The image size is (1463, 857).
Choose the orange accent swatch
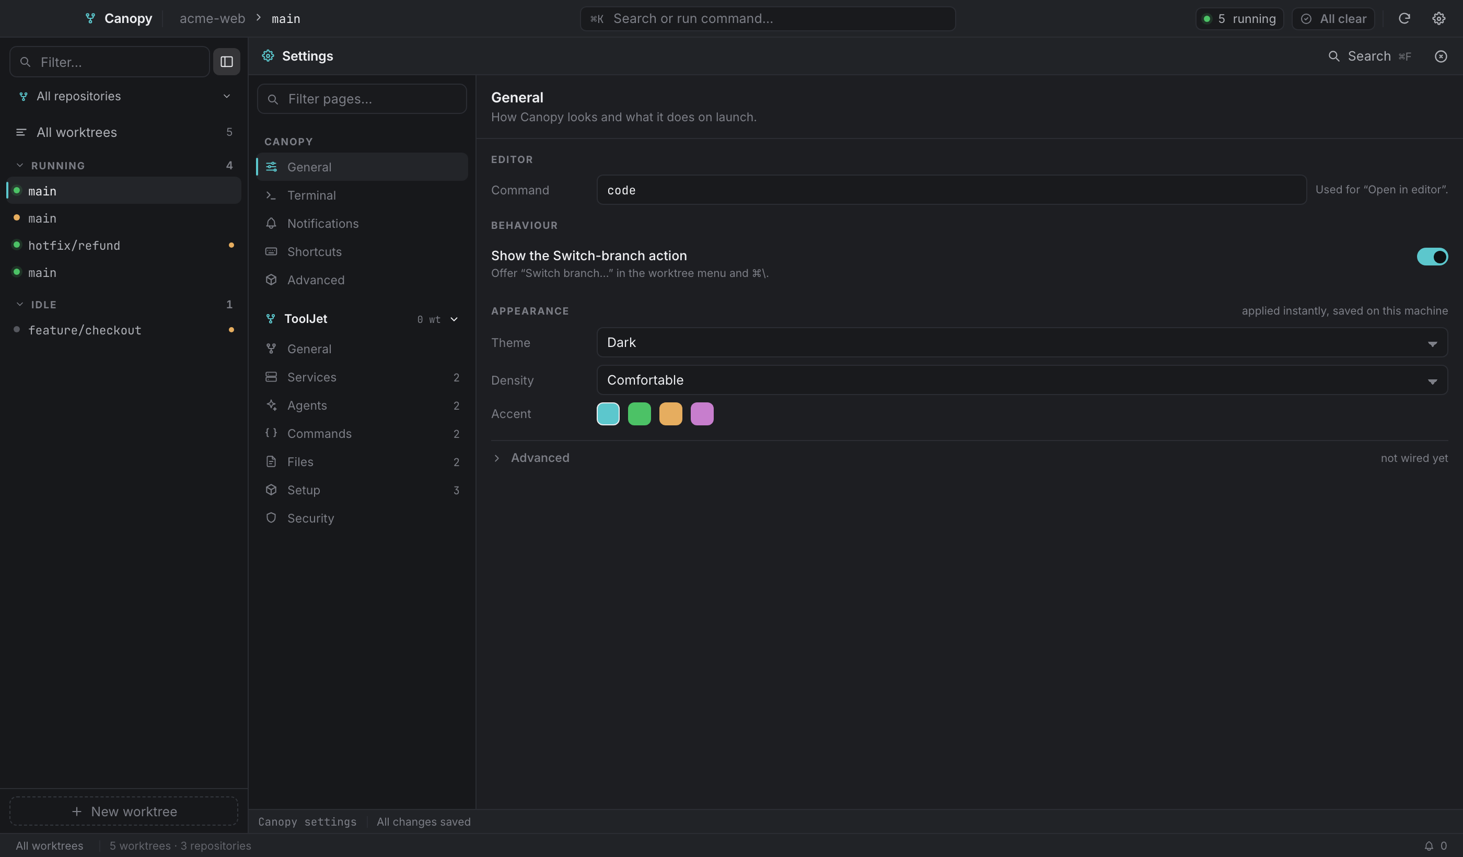point(670,414)
